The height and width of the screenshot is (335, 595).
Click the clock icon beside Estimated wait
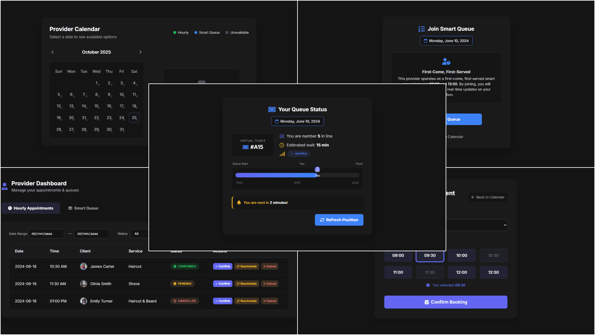pyautogui.click(x=282, y=145)
